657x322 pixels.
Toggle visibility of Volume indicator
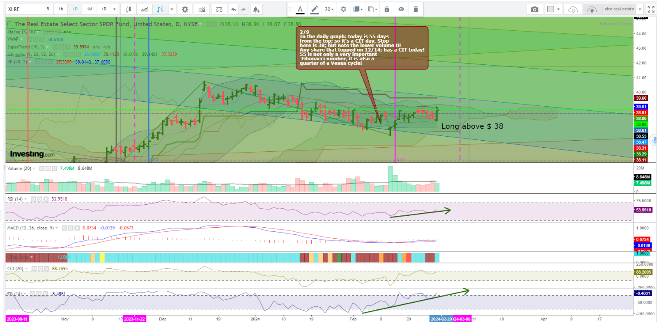click(x=42, y=169)
